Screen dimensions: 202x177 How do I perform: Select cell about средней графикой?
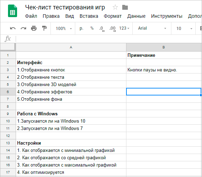click(71, 158)
